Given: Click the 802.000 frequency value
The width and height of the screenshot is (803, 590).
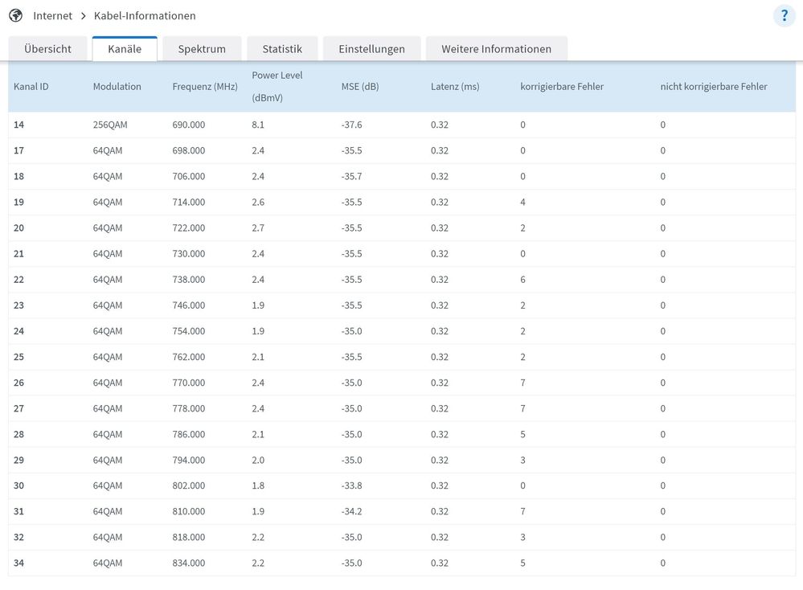Looking at the screenshot, I should (x=188, y=486).
